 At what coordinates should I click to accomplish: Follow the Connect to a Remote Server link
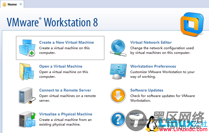tap(65, 90)
